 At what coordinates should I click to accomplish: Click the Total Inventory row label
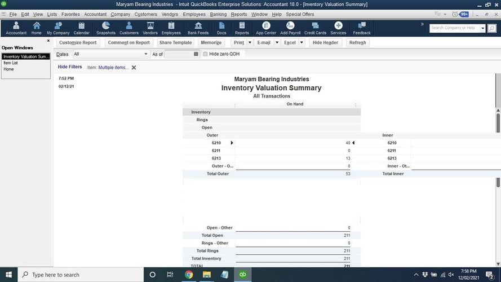(206, 258)
